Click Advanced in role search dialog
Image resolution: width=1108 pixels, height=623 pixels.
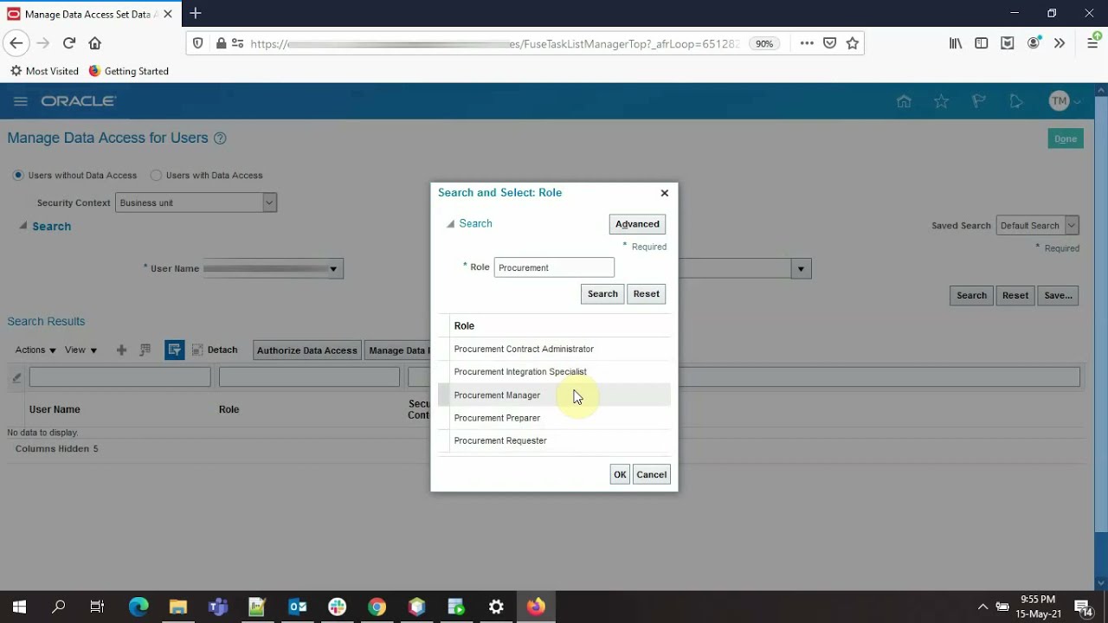click(x=637, y=224)
